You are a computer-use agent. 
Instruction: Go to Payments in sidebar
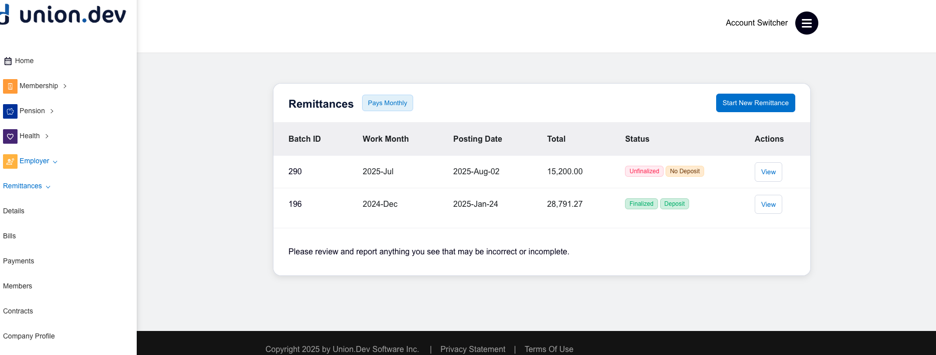tap(19, 261)
